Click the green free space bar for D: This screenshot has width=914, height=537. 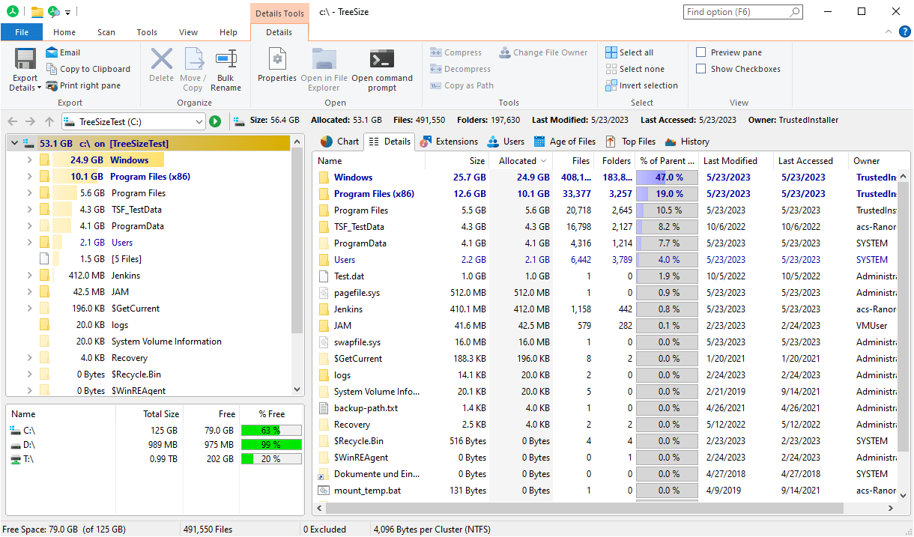click(x=271, y=445)
